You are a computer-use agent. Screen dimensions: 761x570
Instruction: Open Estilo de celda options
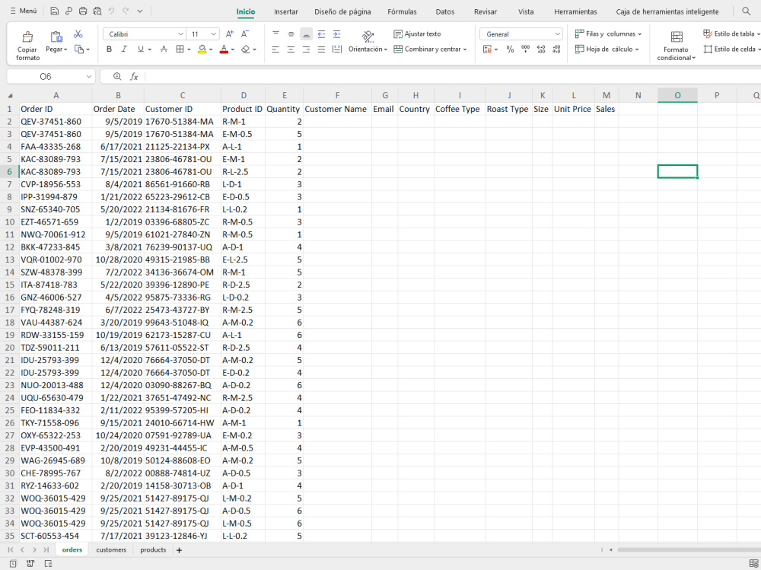tap(731, 49)
